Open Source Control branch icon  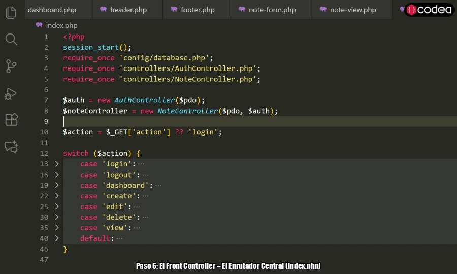coord(11,66)
